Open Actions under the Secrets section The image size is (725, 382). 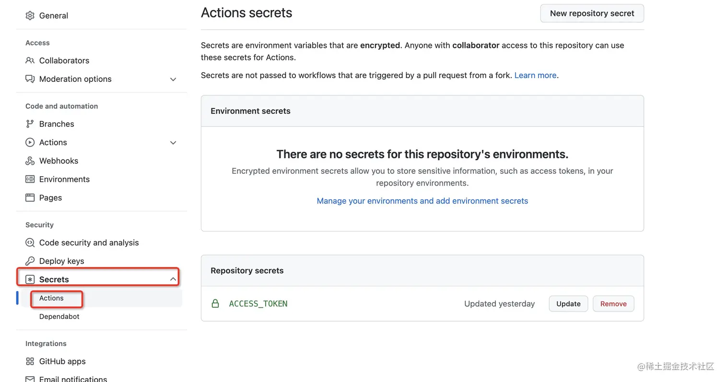tap(52, 298)
